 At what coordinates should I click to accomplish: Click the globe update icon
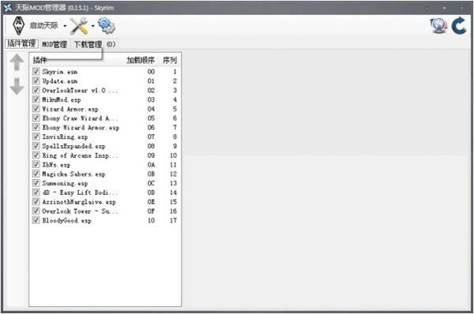[438, 26]
